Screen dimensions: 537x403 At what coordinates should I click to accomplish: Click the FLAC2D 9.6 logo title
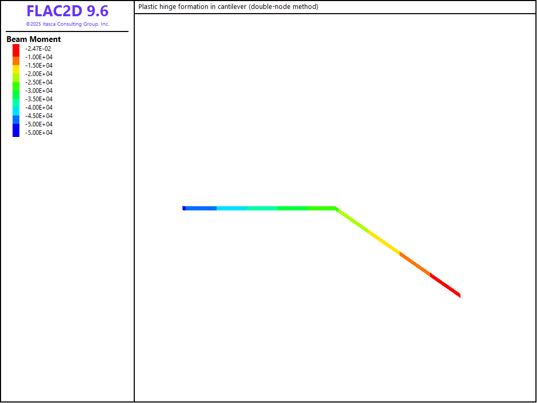(x=67, y=11)
